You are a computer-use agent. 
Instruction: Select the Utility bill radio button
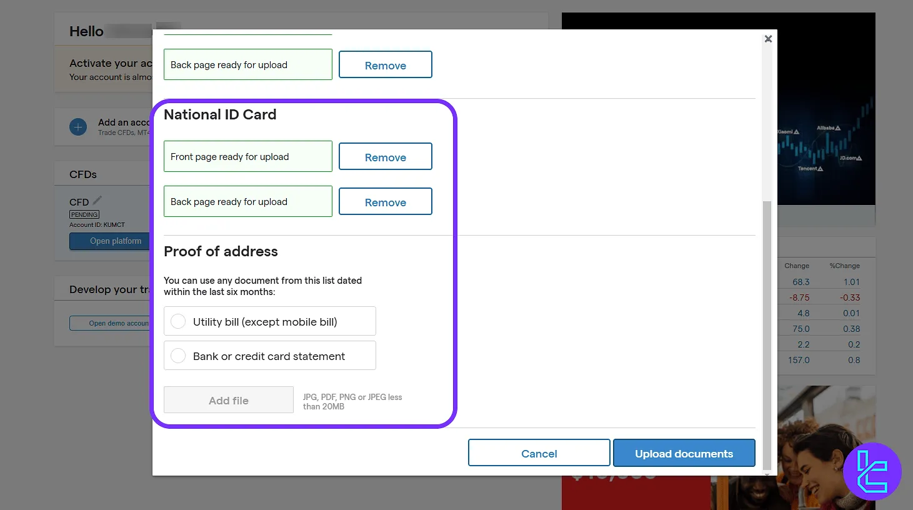178,321
